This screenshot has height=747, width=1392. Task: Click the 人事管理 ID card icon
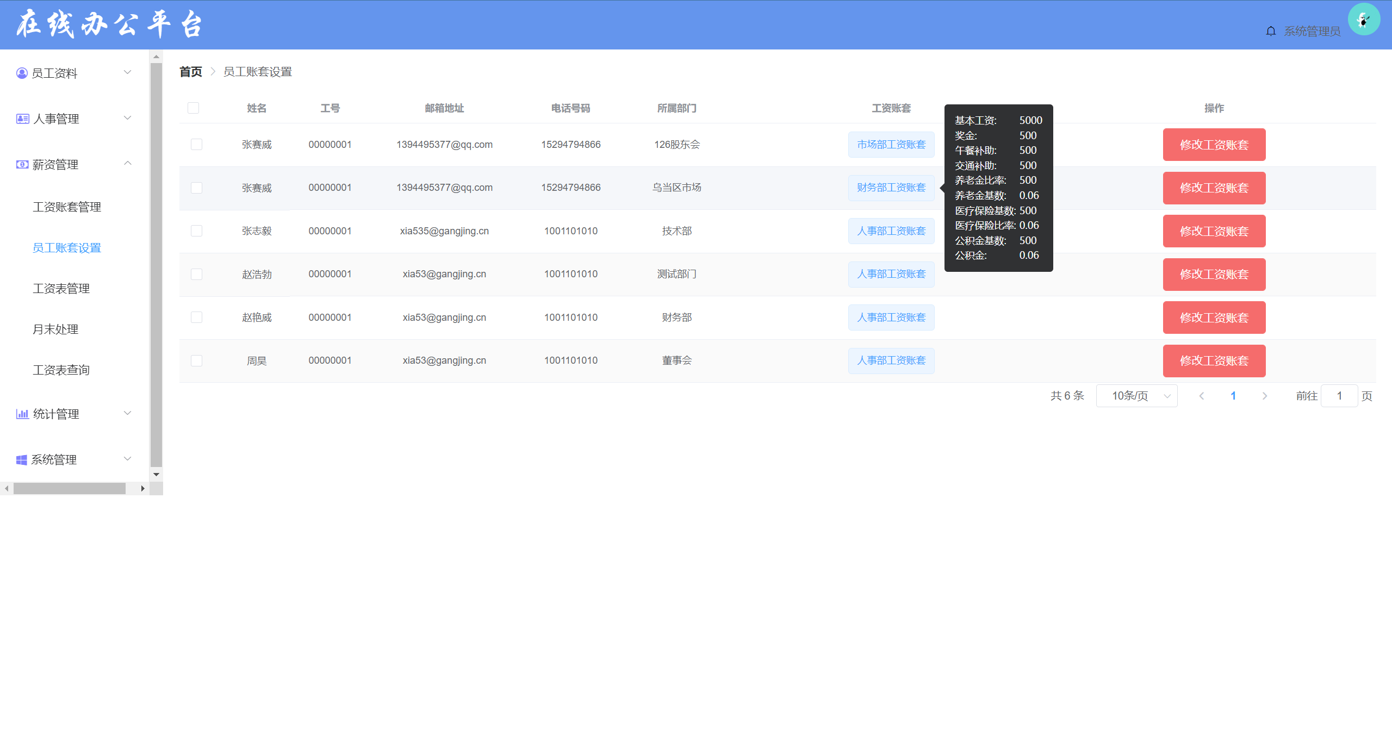coord(22,119)
